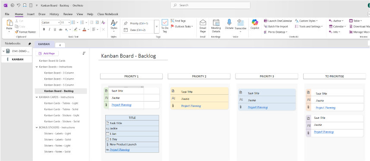Image resolution: width=370 pixels, height=161 pixels.
Task: Open the Help ribbon tab
Action: [x=90, y=14]
